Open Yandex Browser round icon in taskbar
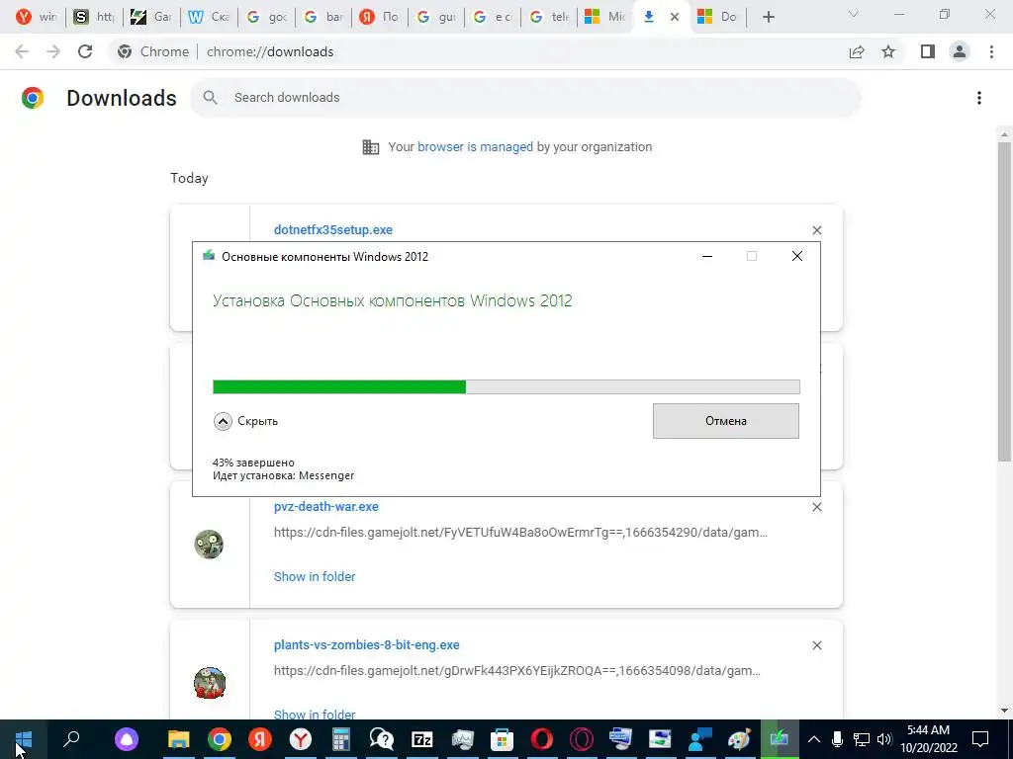 (300, 739)
